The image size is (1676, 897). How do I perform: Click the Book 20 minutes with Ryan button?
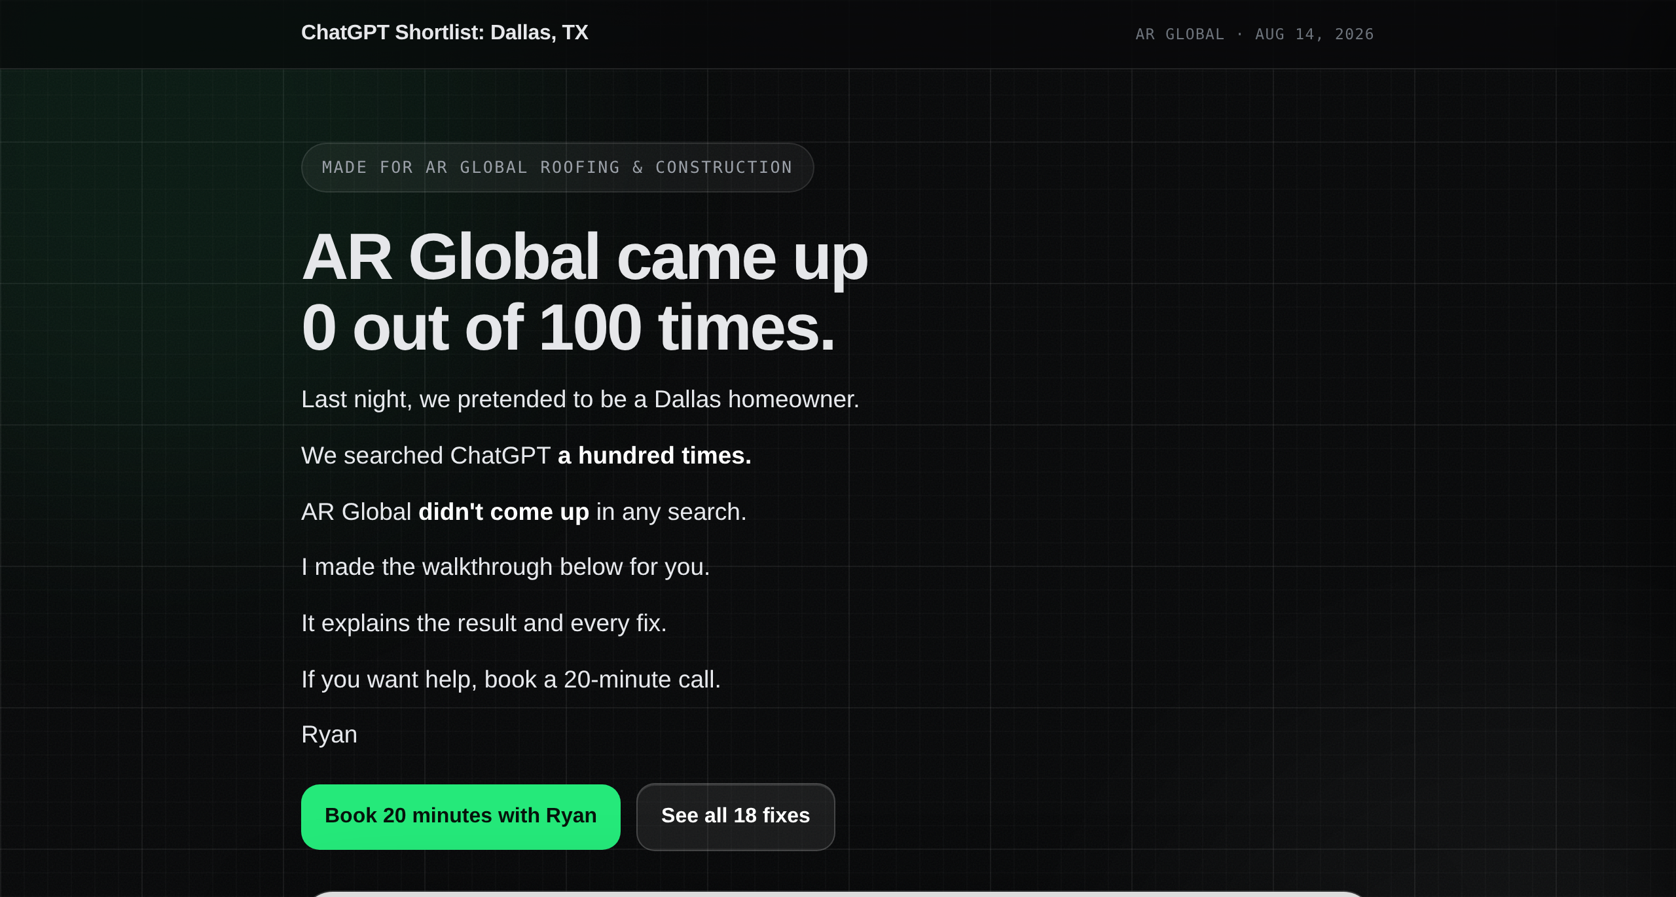point(460,816)
